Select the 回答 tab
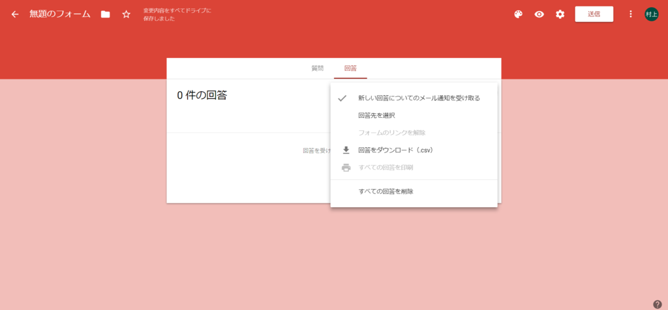 (x=350, y=68)
